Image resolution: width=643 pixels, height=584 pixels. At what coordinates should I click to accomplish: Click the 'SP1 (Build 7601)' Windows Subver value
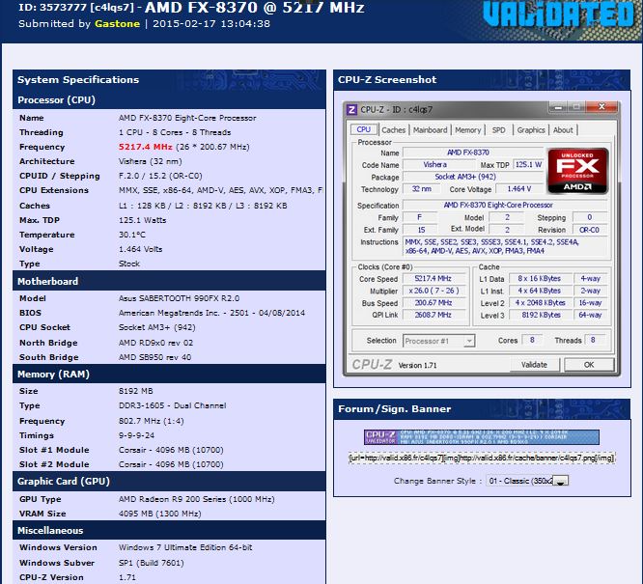tap(152, 563)
